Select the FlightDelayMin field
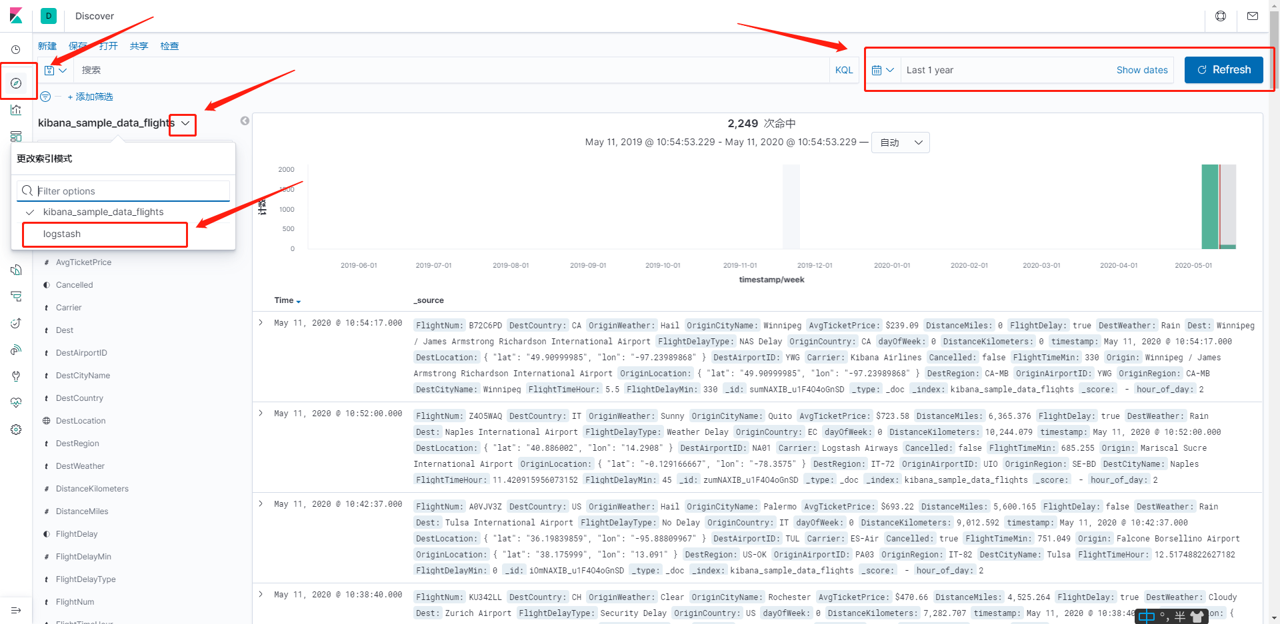Viewport: 1280px width, 624px height. (x=83, y=557)
